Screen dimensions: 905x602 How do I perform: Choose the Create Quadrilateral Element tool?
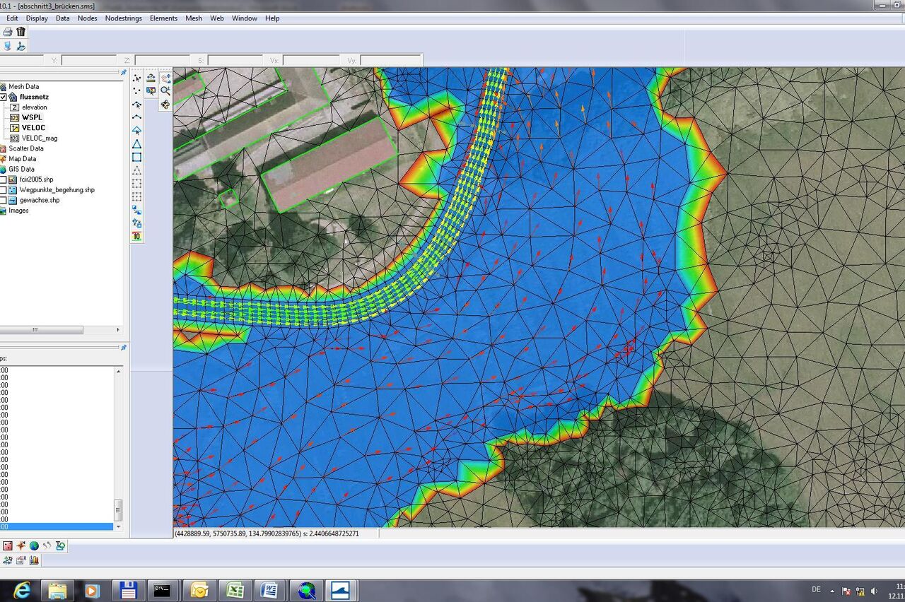tap(137, 158)
